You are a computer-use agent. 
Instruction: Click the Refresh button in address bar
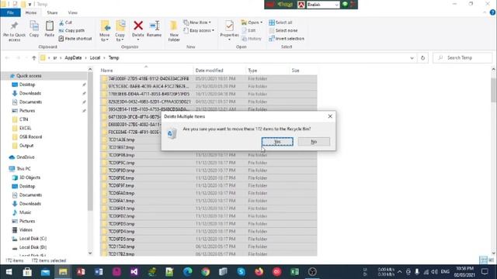[x=422, y=58]
